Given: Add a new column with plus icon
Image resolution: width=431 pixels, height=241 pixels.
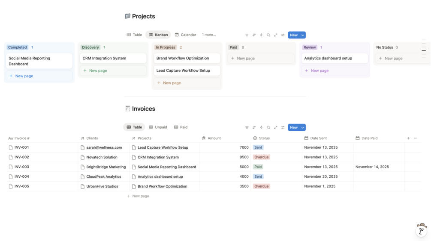Looking at the screenshot, I should click(408, 138).
